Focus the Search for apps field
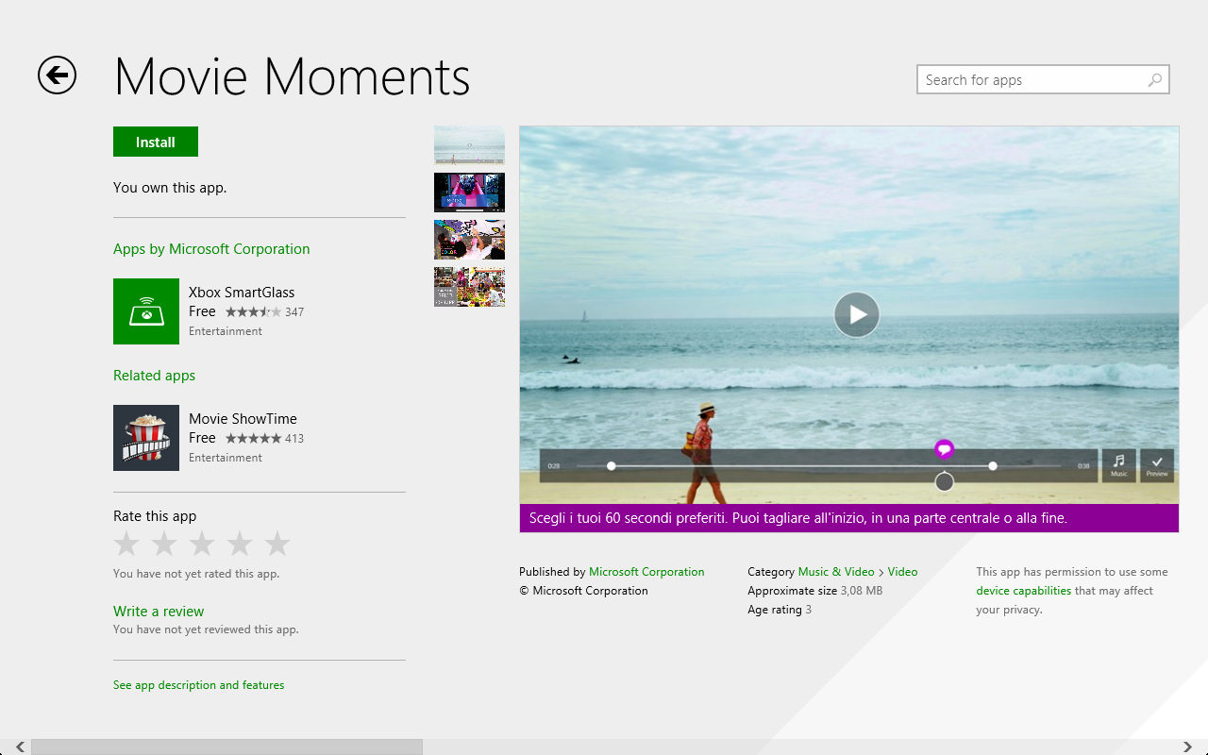1208x755 pixels. [x=1043, y=79]
